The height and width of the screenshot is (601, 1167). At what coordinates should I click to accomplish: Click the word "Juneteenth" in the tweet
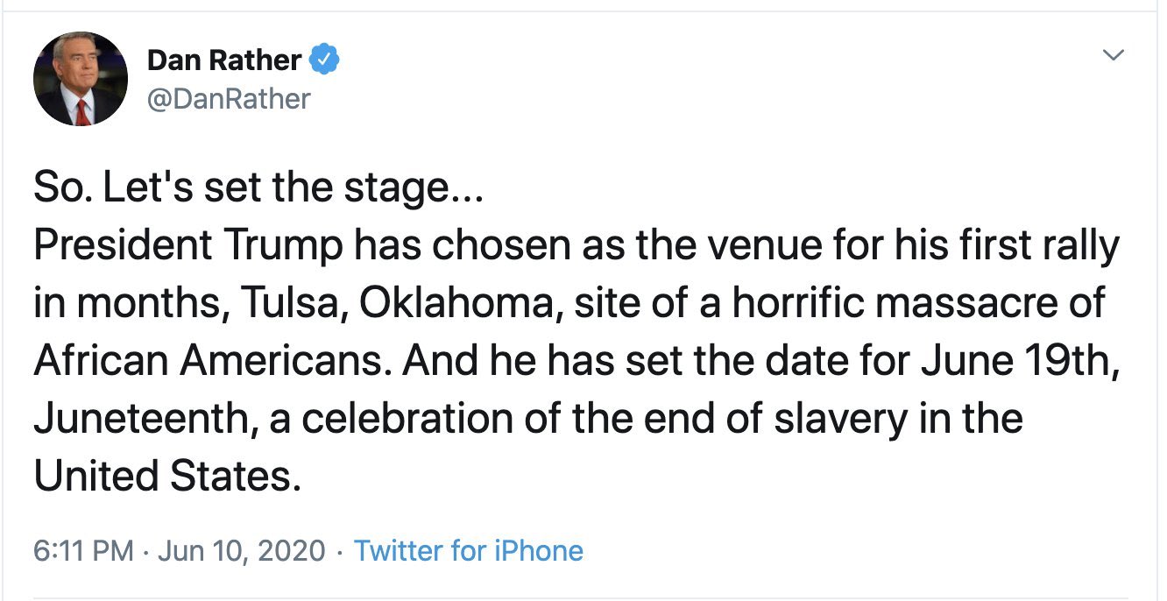[x=145, y=420]
